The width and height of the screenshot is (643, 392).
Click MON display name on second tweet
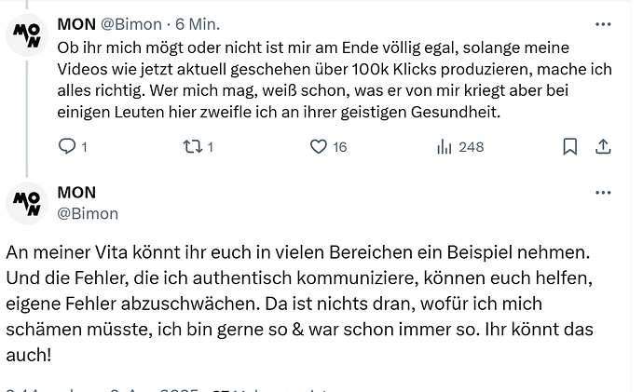pyautogui.click(x=76, y=193)
